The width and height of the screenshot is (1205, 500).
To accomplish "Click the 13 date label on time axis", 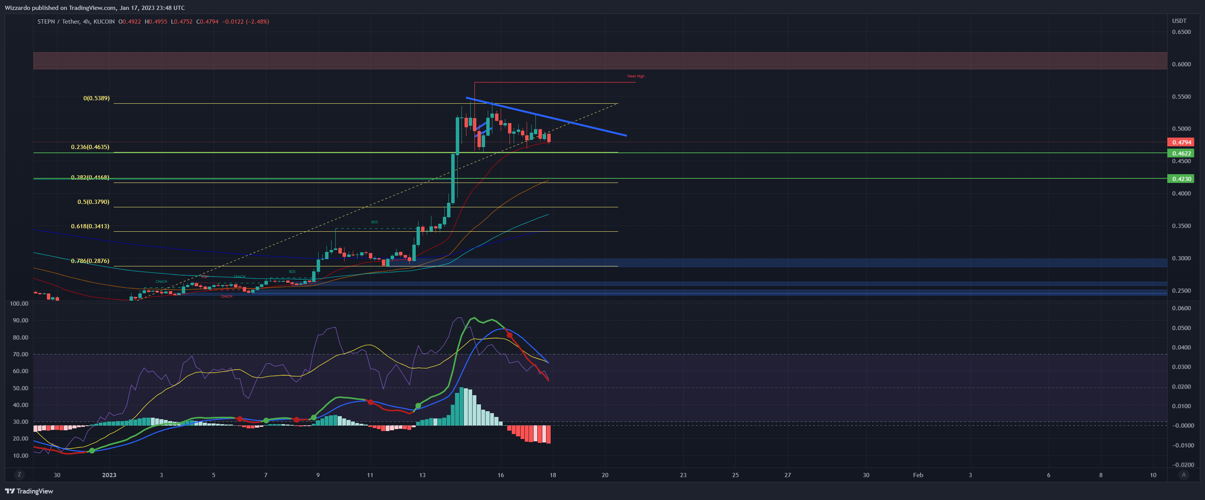I will [x=422, y=475].
